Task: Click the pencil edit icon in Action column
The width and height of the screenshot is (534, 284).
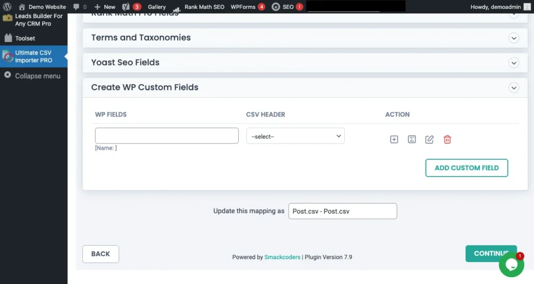Action: [x=429, y=139]
